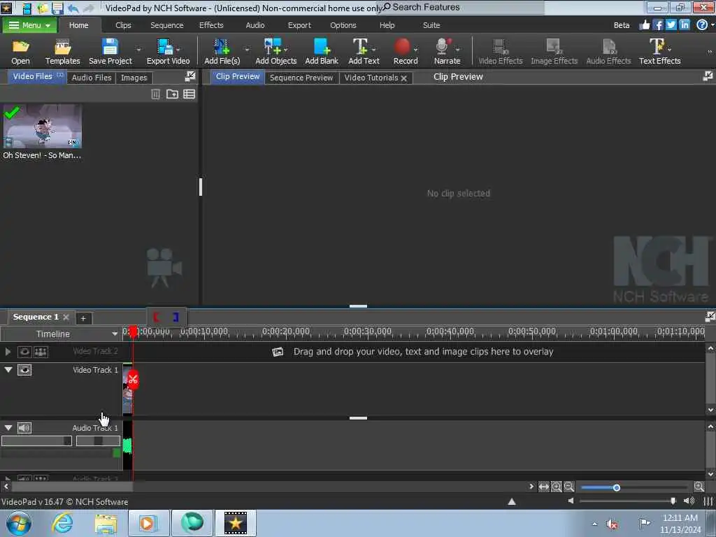Click the LinkedIn share icon

click(684, 25)
